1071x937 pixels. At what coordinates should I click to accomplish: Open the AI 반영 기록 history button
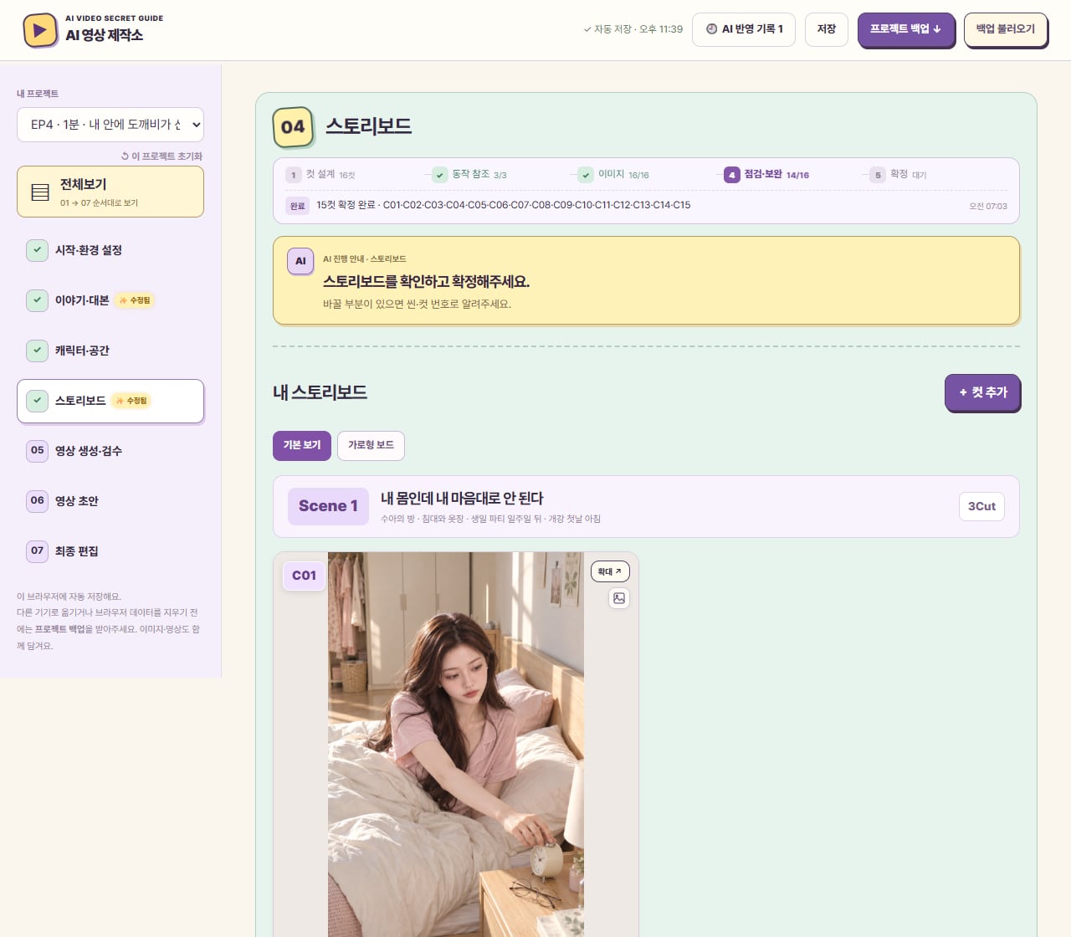[744, 29]
